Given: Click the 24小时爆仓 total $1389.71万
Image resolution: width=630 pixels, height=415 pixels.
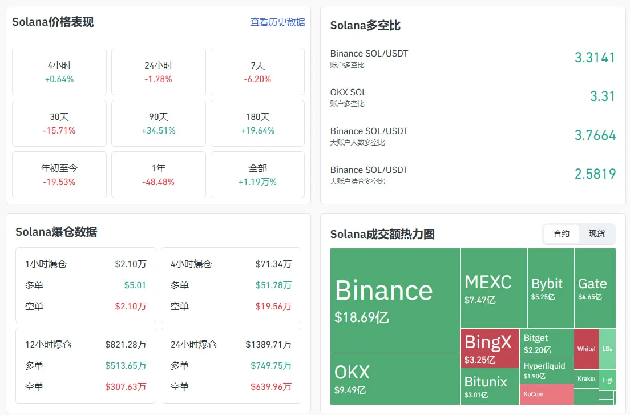Looking at the screenshot, I should coord(268,344).
